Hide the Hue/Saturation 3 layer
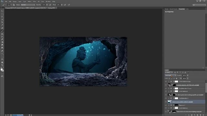The image size is (207, 116). coord(166,98)
